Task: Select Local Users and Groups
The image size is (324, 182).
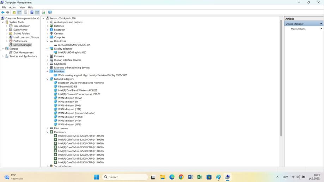Action: 26,37
